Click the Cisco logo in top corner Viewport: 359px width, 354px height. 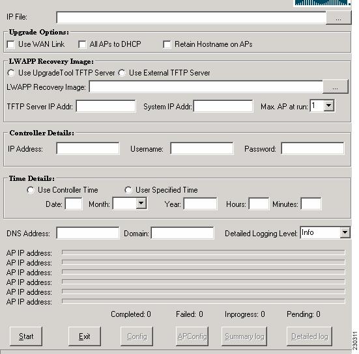[x=323, y=3]
